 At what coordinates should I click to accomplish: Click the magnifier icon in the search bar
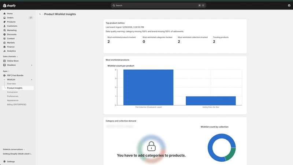[x=114, y=5]
